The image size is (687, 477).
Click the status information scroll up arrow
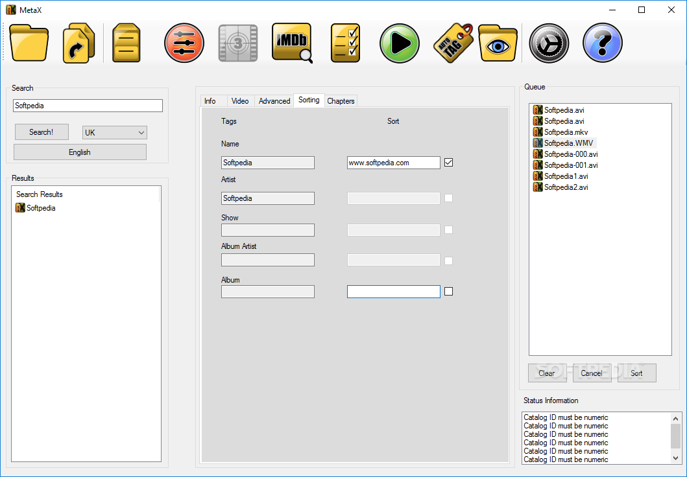[675, 419]
